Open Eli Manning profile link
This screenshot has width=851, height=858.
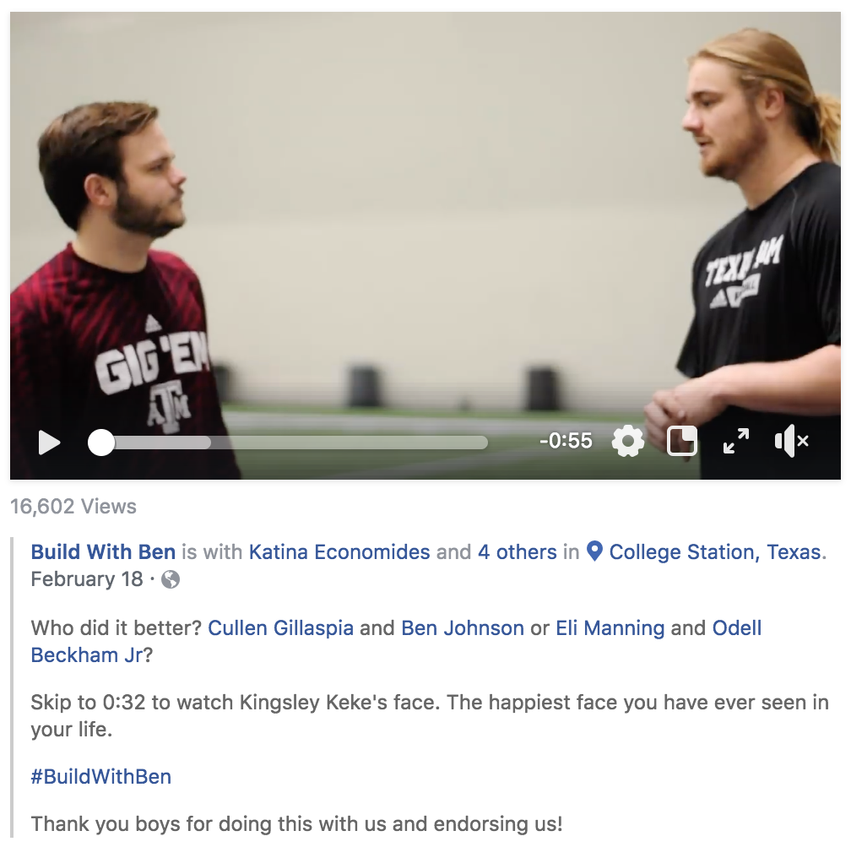point(610,627)
